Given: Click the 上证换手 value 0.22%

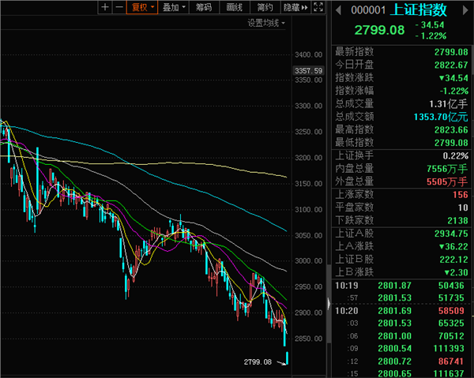Looking at the screenshot, I should pyautogui.click(x=456, y=155).
